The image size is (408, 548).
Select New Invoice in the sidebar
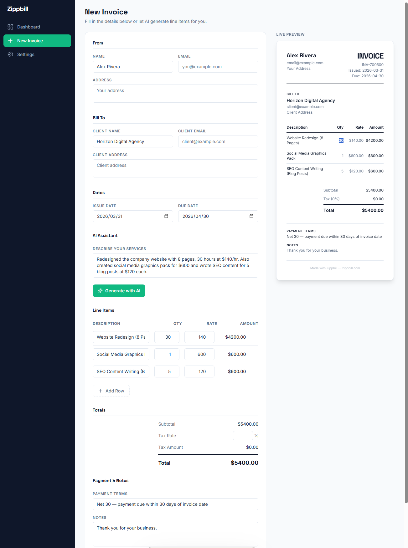pos(37,41)
